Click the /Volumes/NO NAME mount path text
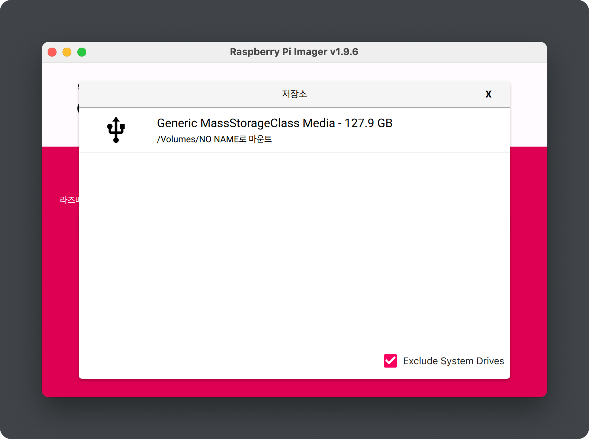The height and width of the screenshot is (439, 589). coord(214,139)
